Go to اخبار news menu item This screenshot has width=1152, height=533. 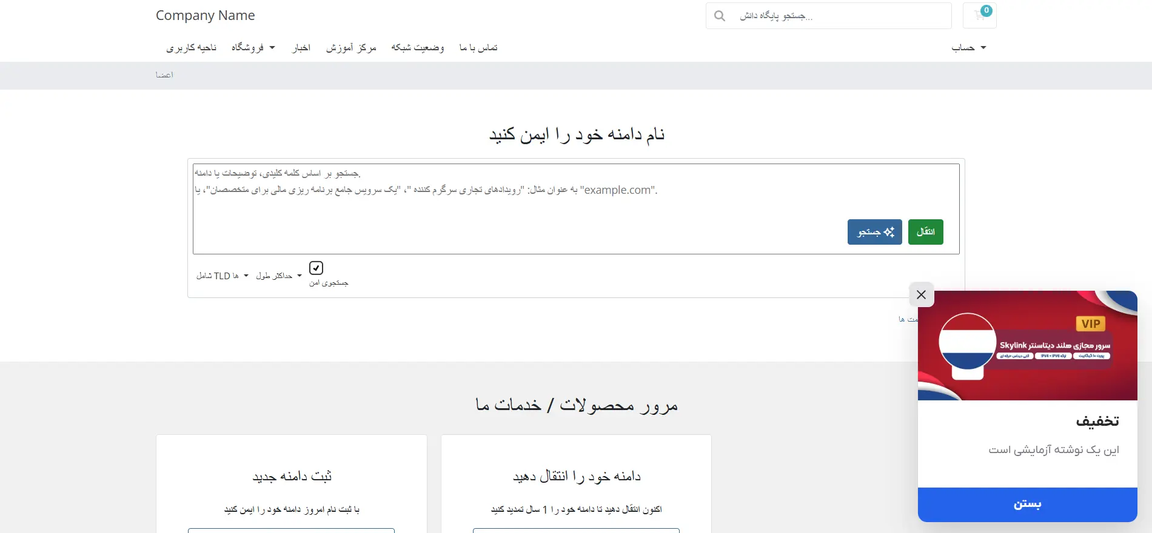(x=301, y=48)
